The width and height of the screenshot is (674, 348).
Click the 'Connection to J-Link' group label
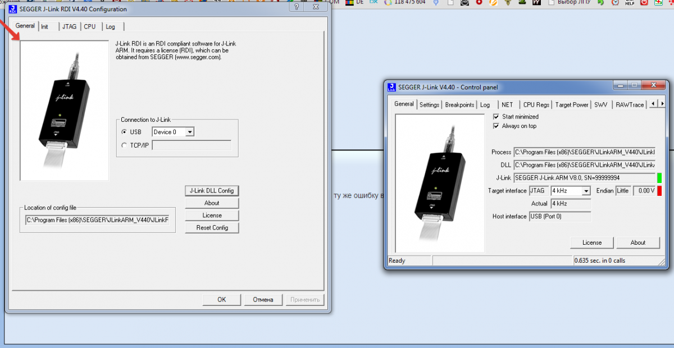[x=145, y=120]
